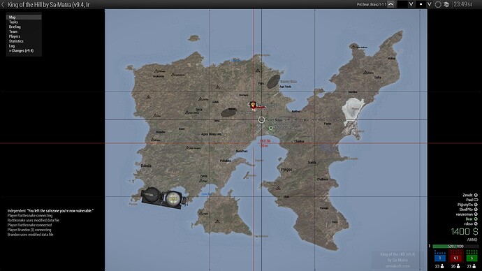Viewport: 482px width, 271px height.
Task: Click the green team score box showing 6
Action: (472, 258)
